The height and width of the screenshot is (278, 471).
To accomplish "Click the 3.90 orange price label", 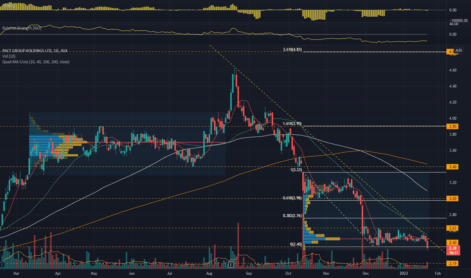I will pyautogui.click(x=452, y=126).
